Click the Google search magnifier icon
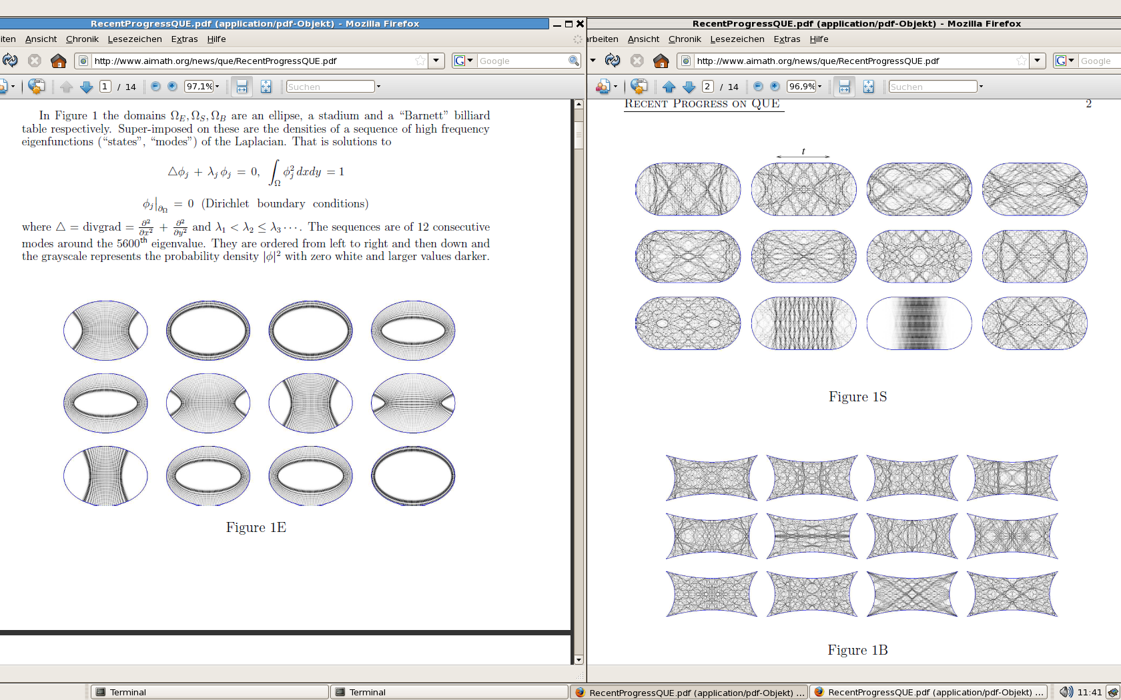The image size is (1121, 700). coord(573,61)
